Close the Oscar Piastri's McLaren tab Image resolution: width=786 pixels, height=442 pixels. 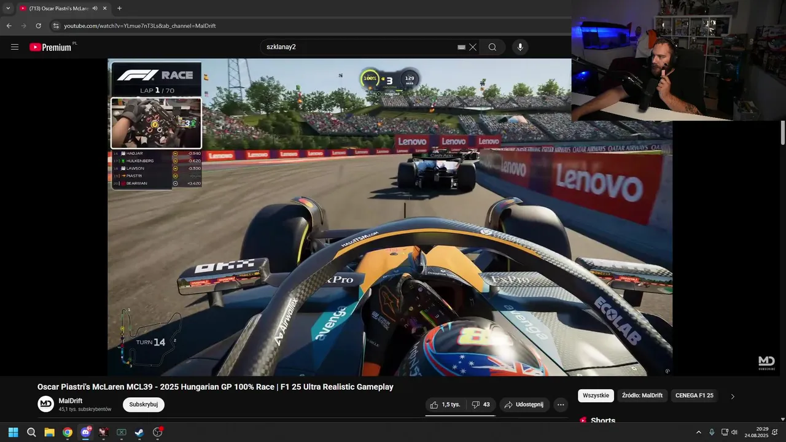[x=105, y=9]
